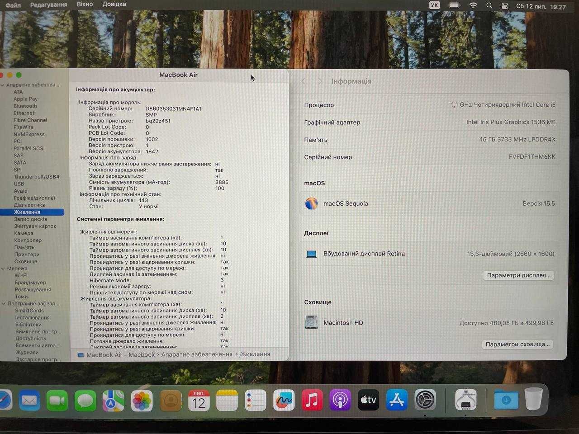Open the Довідка menu

[x=114, y=4]
